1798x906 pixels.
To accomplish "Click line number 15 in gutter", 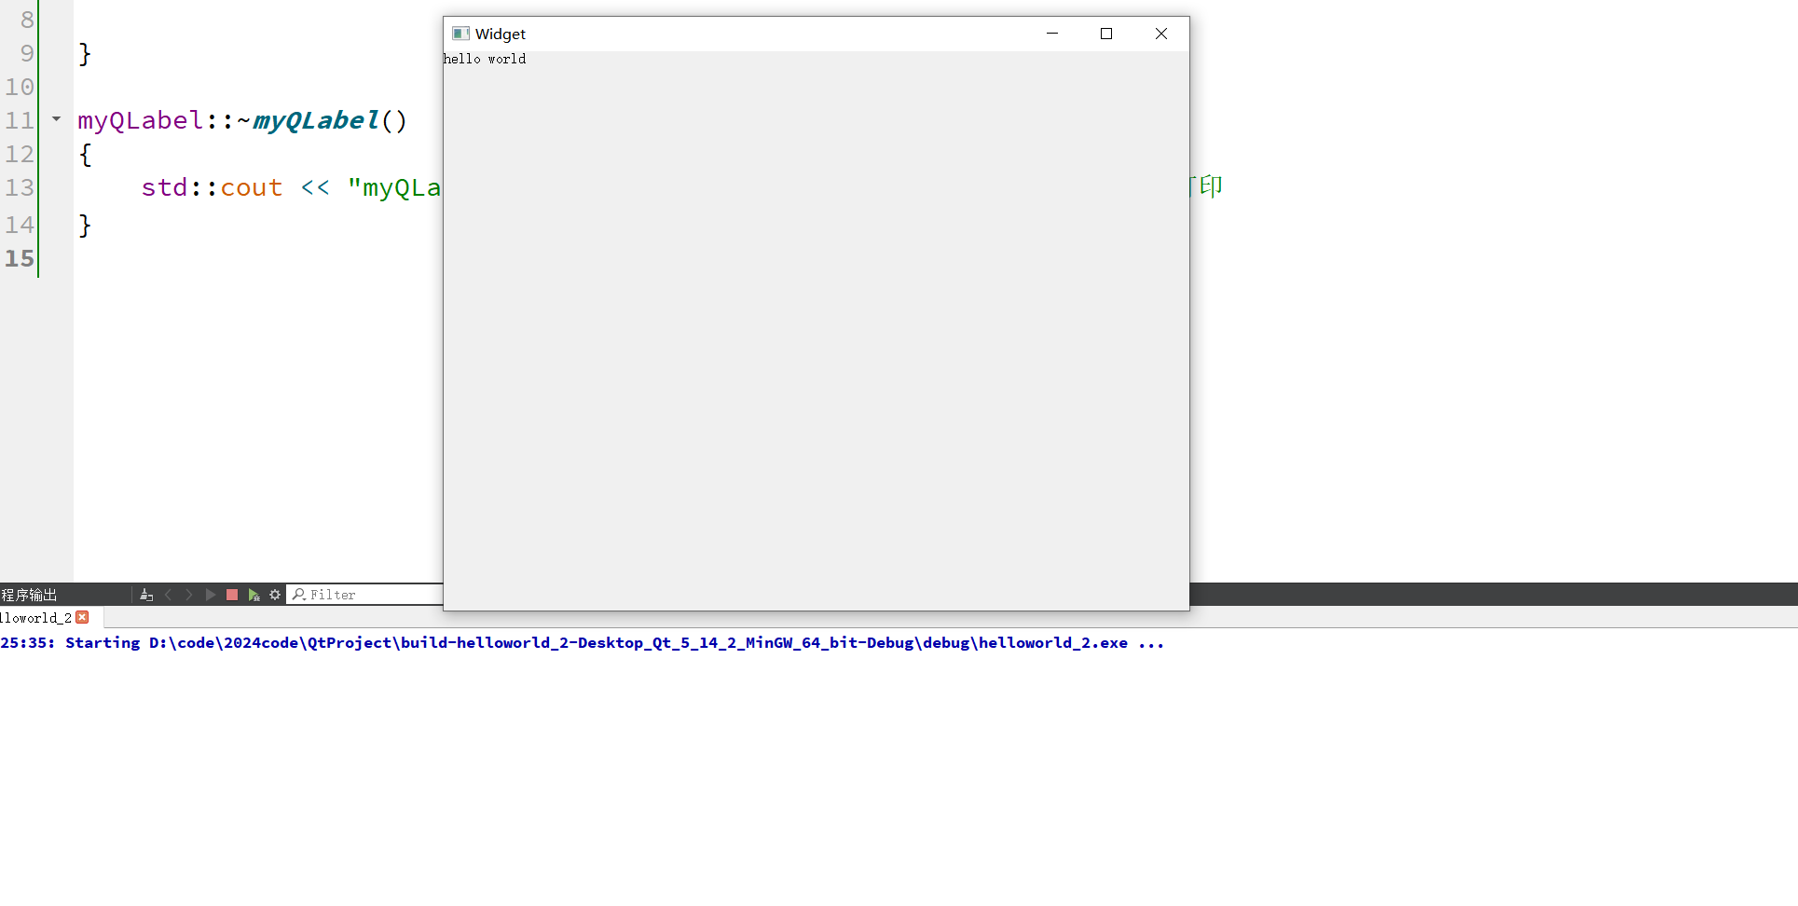I will point(19,258).
